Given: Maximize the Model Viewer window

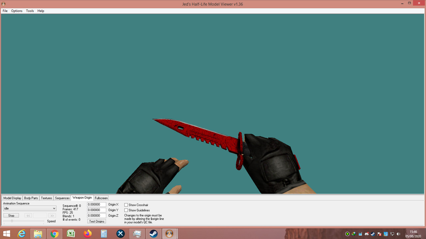Looking at the screenshot, I should pos(409,3).
